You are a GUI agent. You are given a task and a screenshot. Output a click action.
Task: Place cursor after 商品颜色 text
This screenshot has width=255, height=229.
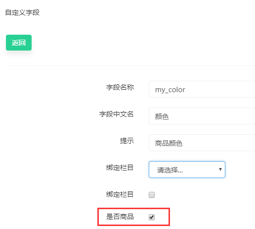(183, 143)
